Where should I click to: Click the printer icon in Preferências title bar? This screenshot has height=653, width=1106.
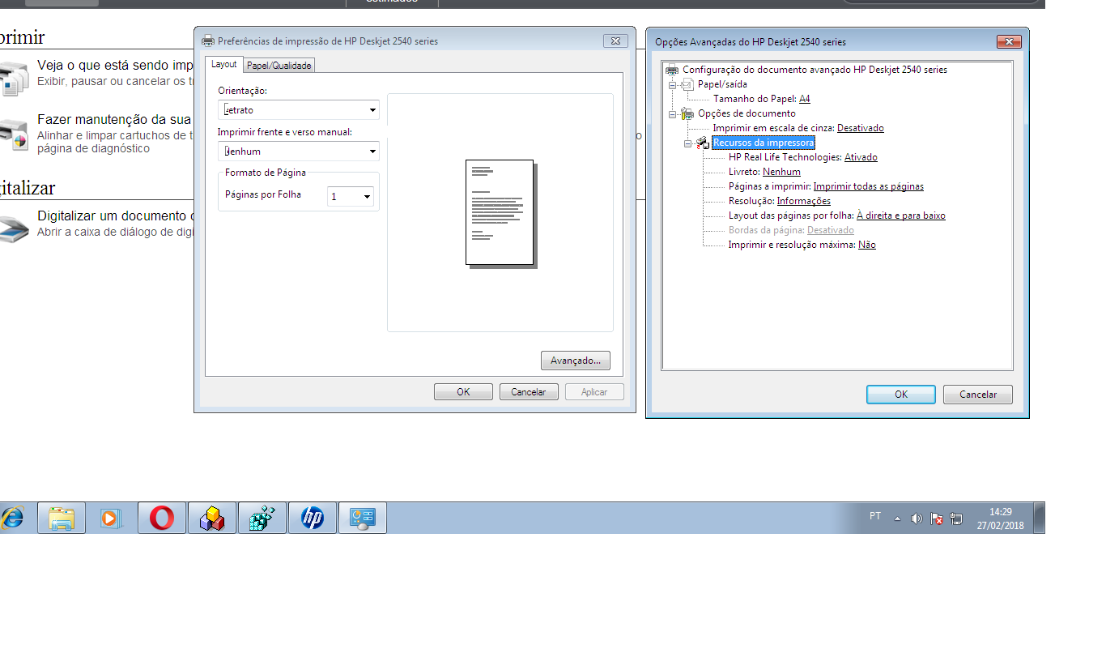tap(208, 41)
